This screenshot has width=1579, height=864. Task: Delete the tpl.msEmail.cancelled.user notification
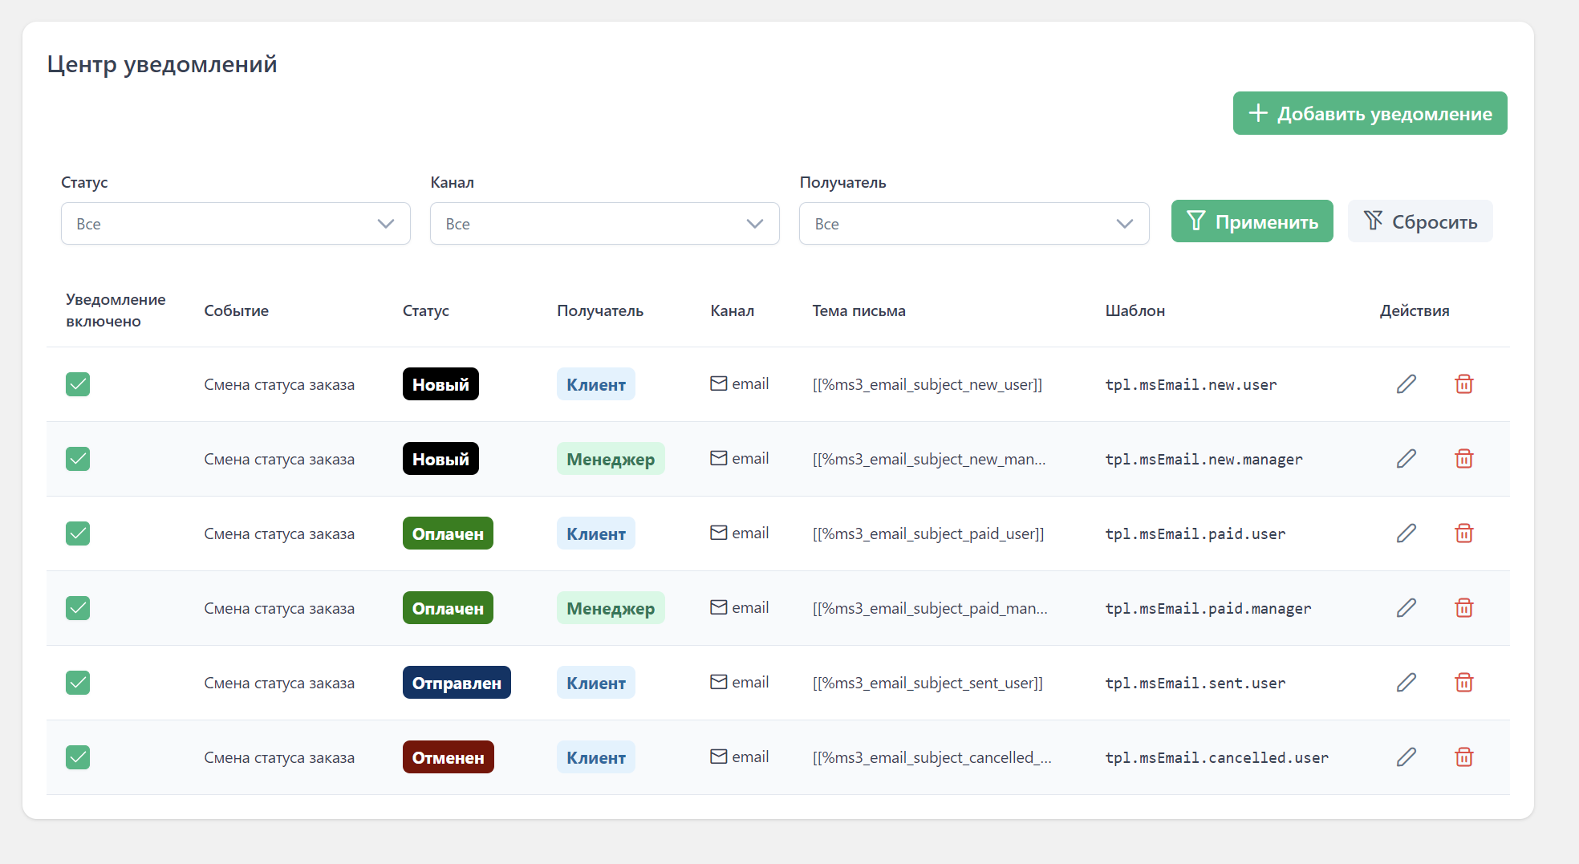coord(1463,757)
